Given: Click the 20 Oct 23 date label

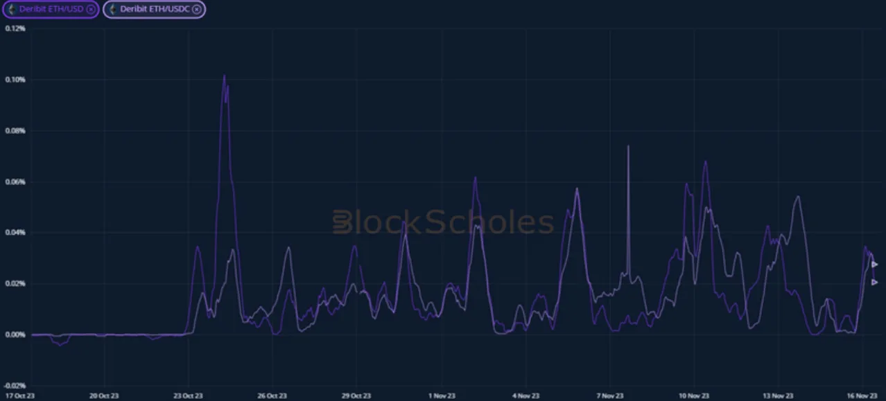Looking at the screenshot, I should pyautogui.click(x=103, y=396).
